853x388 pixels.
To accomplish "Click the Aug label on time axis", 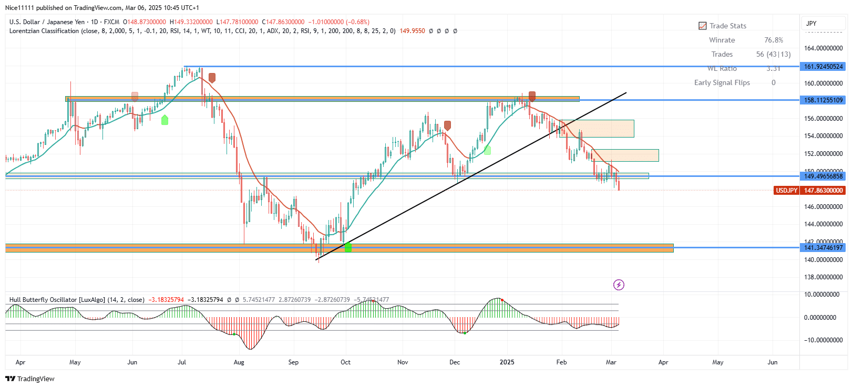I will (x=239, y=362).
